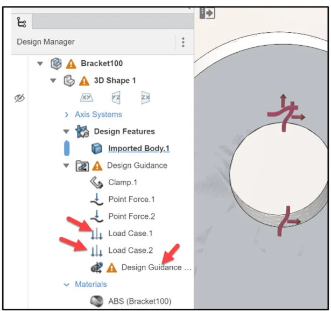Collapse the Bracket100 tree node
The image size is (331, 311).
tap(40, 63)
